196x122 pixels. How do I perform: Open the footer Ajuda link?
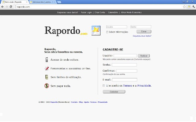click(86, 102)
